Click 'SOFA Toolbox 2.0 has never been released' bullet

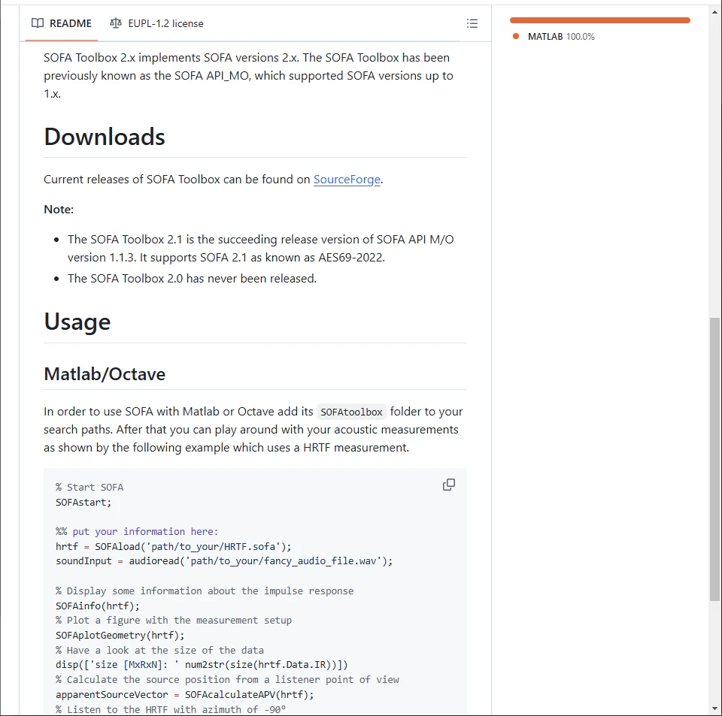[192, 279]
